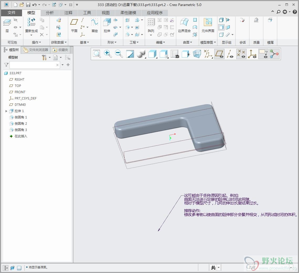Open the 文件夹浏览器 panel tab
The image size is (299, 273).
click(x=36, y=50)
